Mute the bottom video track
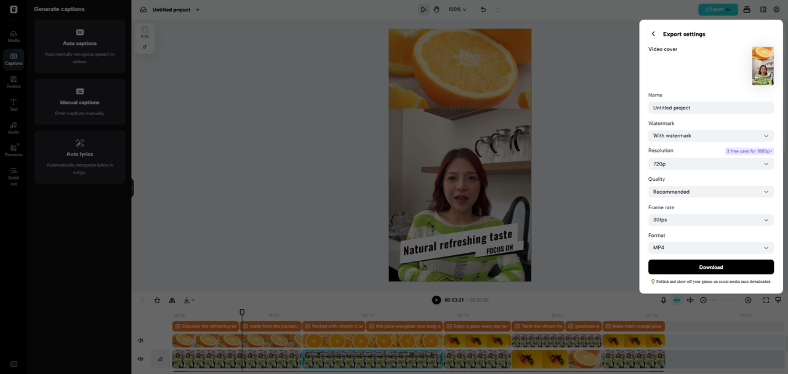Screen dimensions: 788x374 [x=140, y=359]
